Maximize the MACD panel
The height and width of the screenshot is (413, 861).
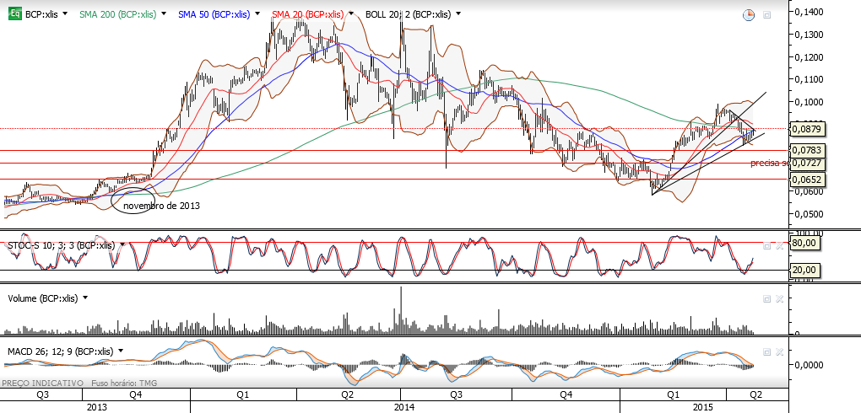click(x=767, y=351)
